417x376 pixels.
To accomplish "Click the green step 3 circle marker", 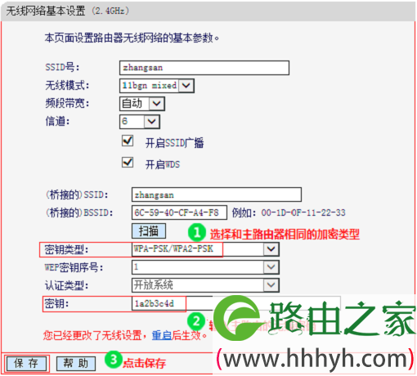I will pyautogui.click(x=113, y=360).
